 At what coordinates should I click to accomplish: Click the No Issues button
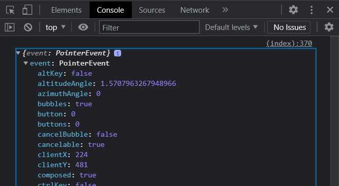tap(289, 27)
